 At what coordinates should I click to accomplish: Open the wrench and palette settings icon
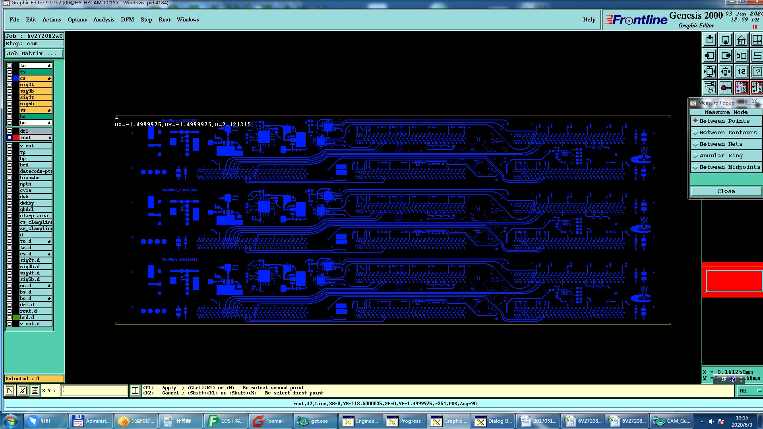click(710, 87)
